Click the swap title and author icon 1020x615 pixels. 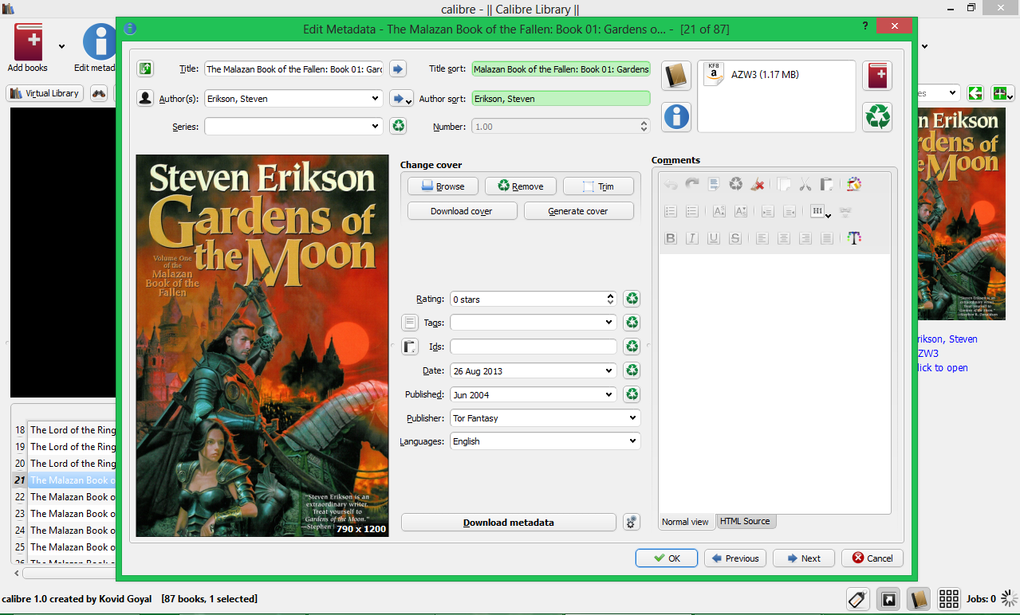coord(145,69)
